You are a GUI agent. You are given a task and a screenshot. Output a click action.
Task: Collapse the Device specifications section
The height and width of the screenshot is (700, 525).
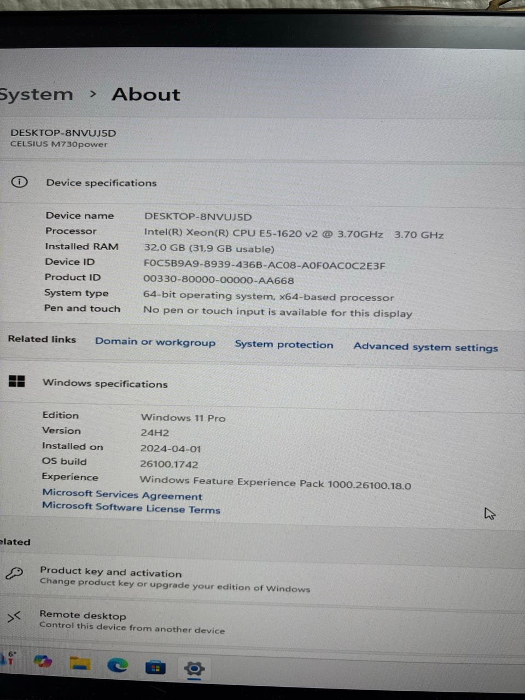tap(262, 183)
